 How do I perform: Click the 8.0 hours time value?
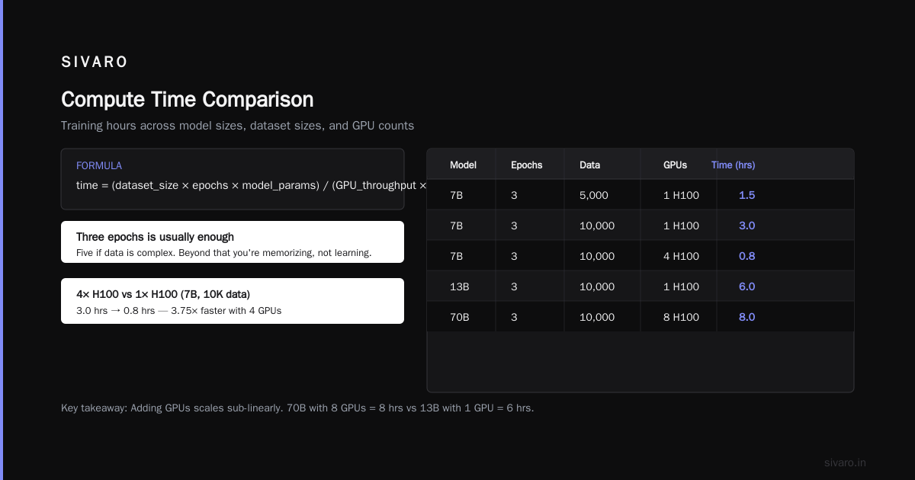[x=746, y=317]
